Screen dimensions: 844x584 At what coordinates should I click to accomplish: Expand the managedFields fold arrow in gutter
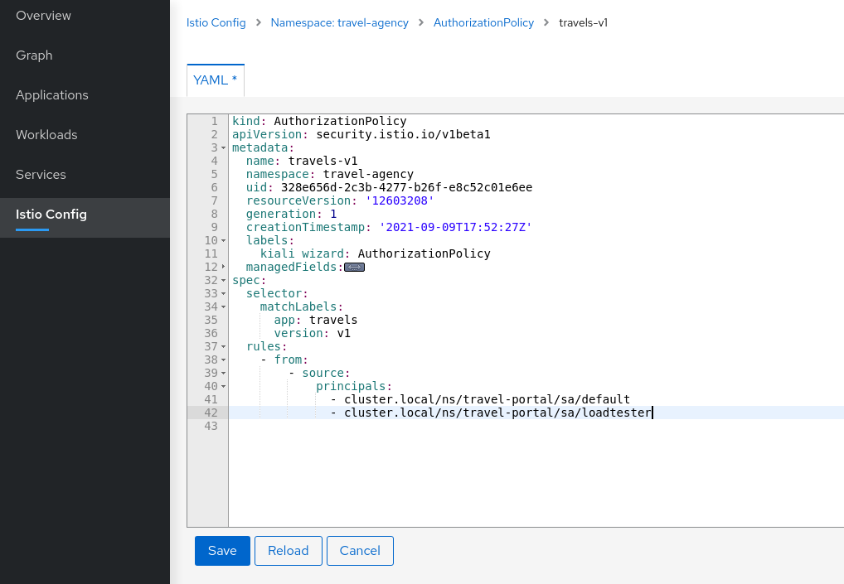[224, 267]
